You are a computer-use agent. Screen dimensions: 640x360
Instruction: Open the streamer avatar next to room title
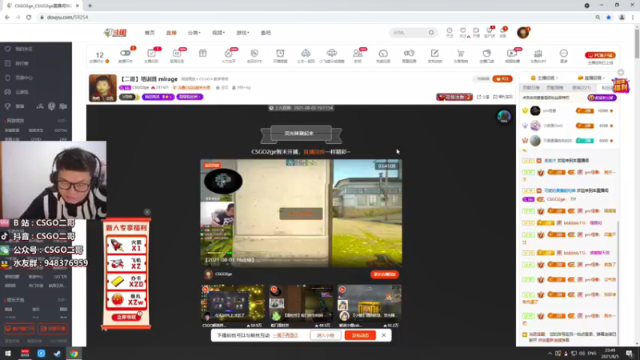pyautogui.click(x=102, y=88)
